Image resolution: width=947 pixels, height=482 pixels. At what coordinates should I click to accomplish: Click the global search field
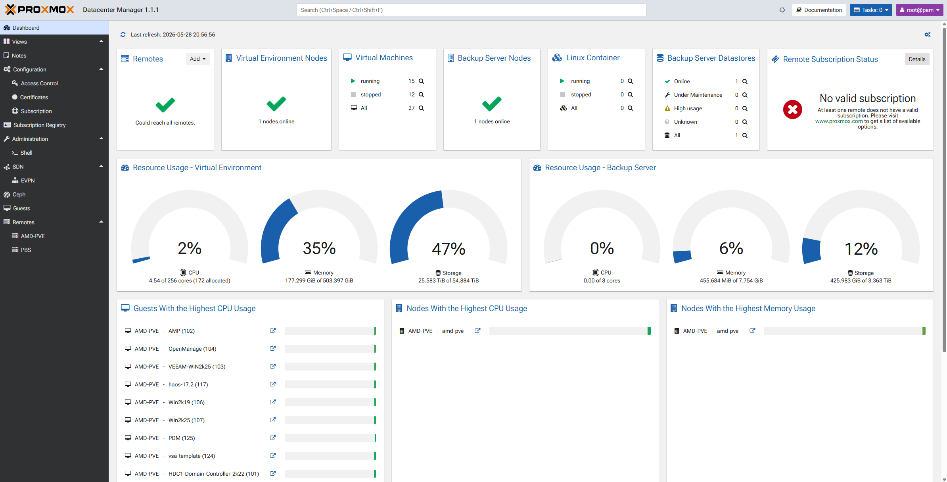click(471, 10)
